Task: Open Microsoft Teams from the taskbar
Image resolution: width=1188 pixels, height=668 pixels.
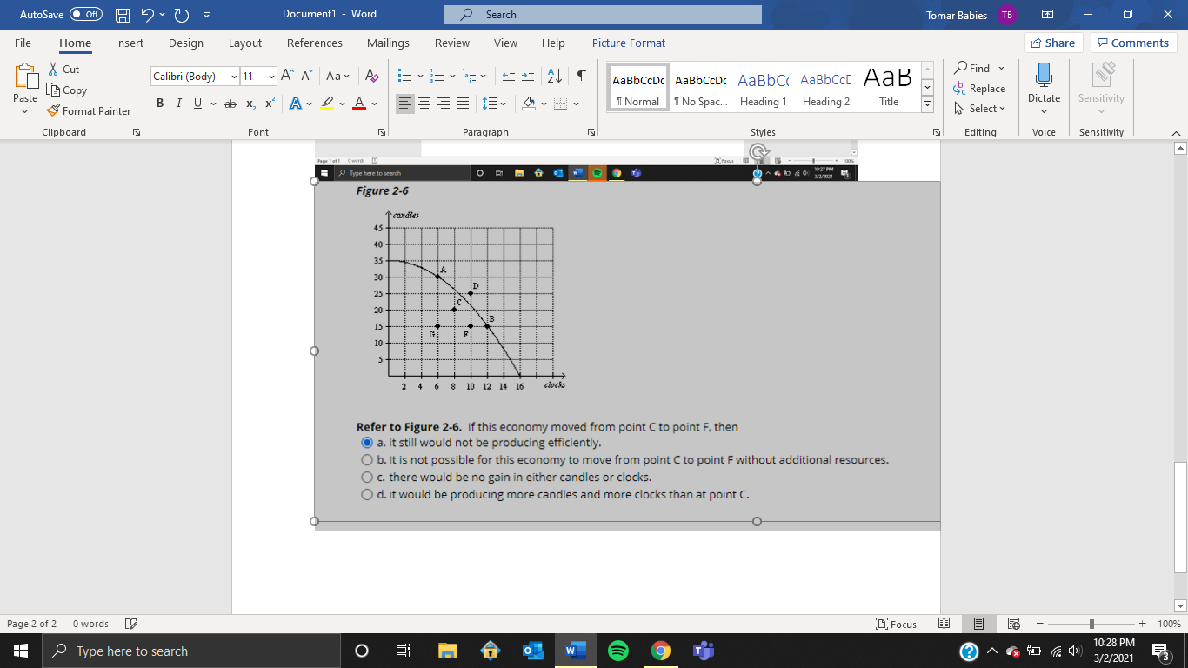Action: pos(702,651)
